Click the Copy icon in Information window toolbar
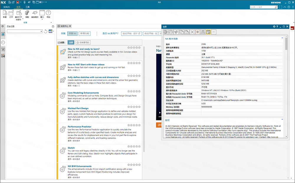The width and height of the screenshot is (295, 183). click(181, 32)
